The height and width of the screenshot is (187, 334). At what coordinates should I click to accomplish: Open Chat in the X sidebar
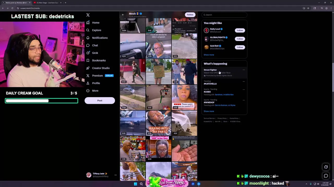[x=92, y=45]
